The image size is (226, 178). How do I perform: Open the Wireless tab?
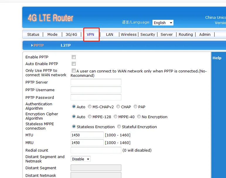click(129, 35)
